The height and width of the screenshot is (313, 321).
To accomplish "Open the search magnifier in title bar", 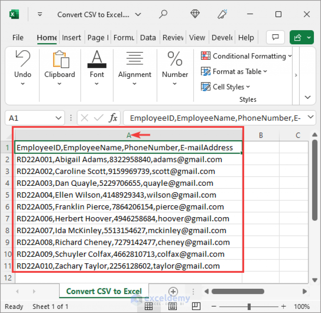I will [x=163, y=14].
